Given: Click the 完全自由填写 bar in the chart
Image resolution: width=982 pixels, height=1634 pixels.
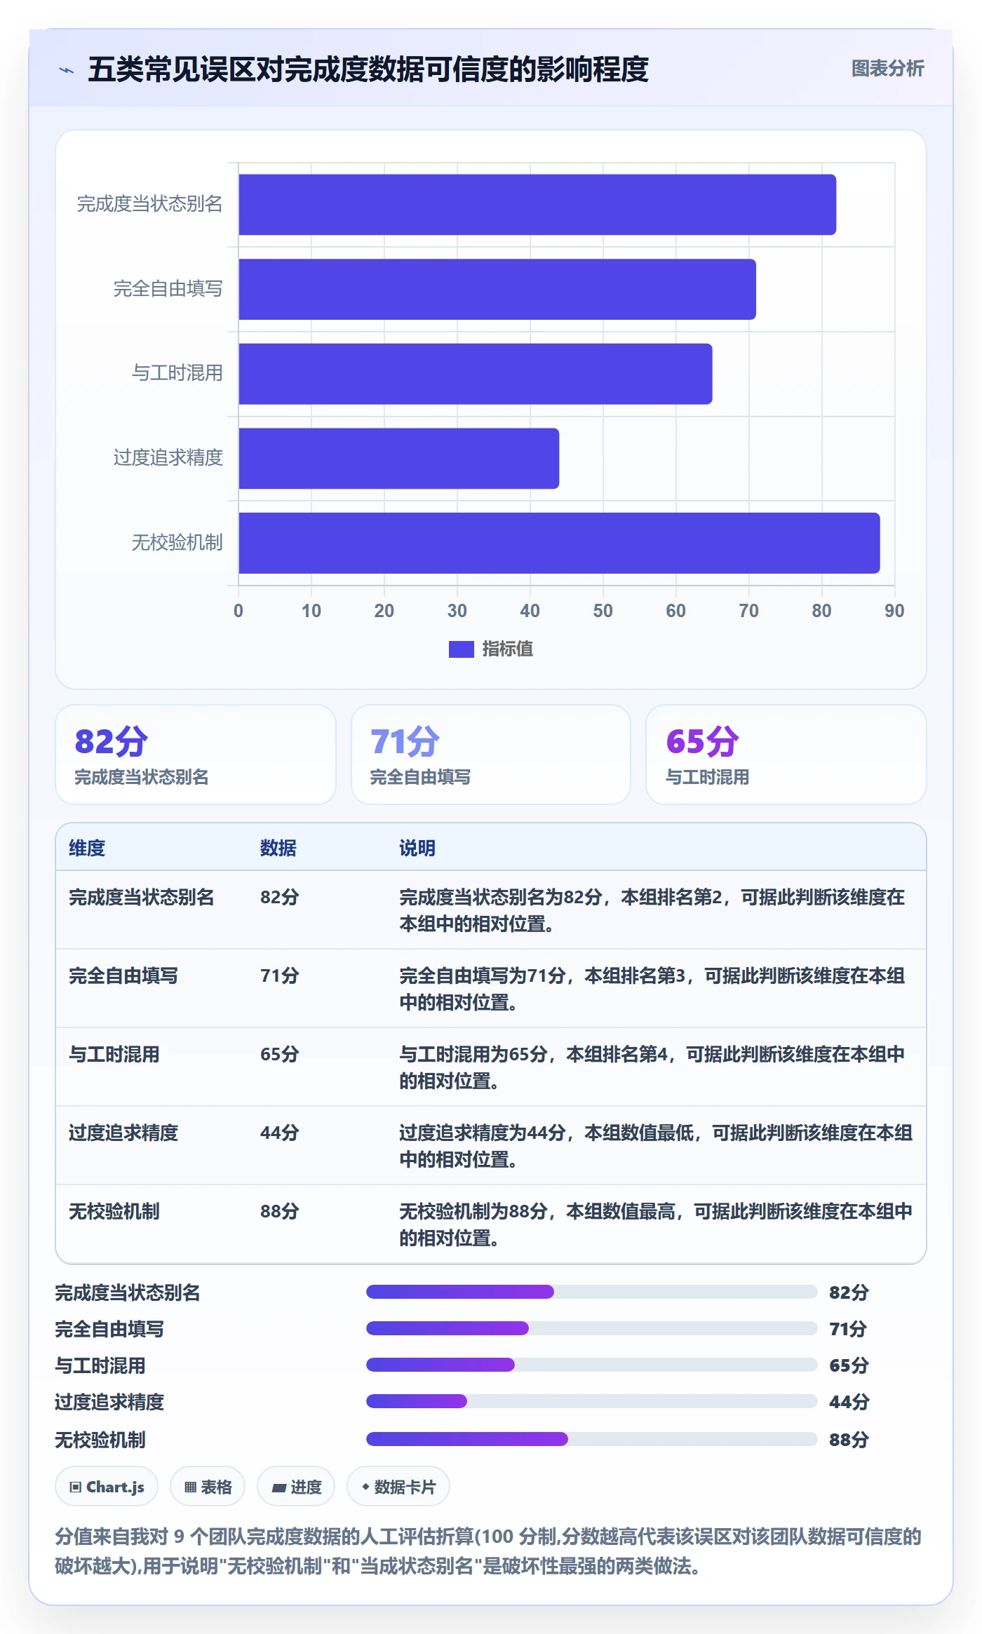Looking at the screenshot, I should tap(497, 290).
